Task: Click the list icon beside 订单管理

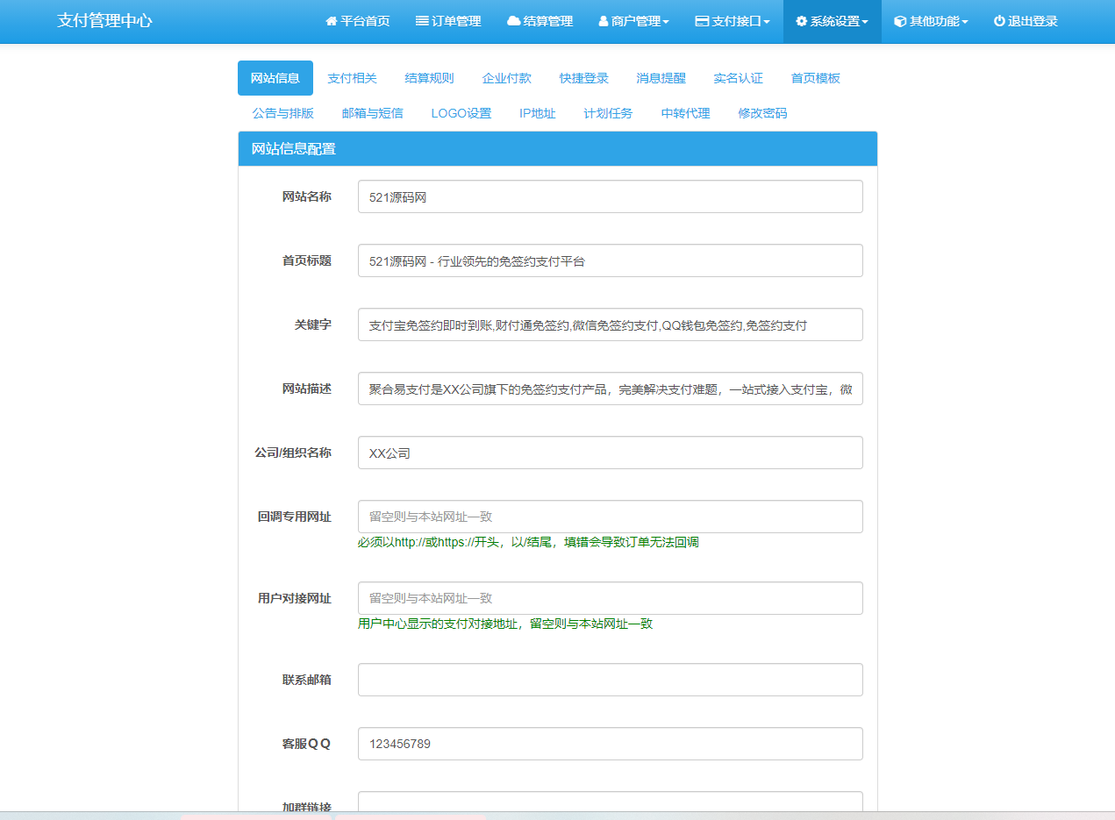Action: (x=422, y=21)
